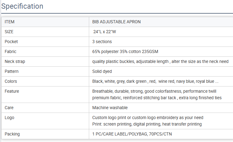Screen dimensions: 233x142
Task: Select the Fabric row label
Action: coord(10,51)
